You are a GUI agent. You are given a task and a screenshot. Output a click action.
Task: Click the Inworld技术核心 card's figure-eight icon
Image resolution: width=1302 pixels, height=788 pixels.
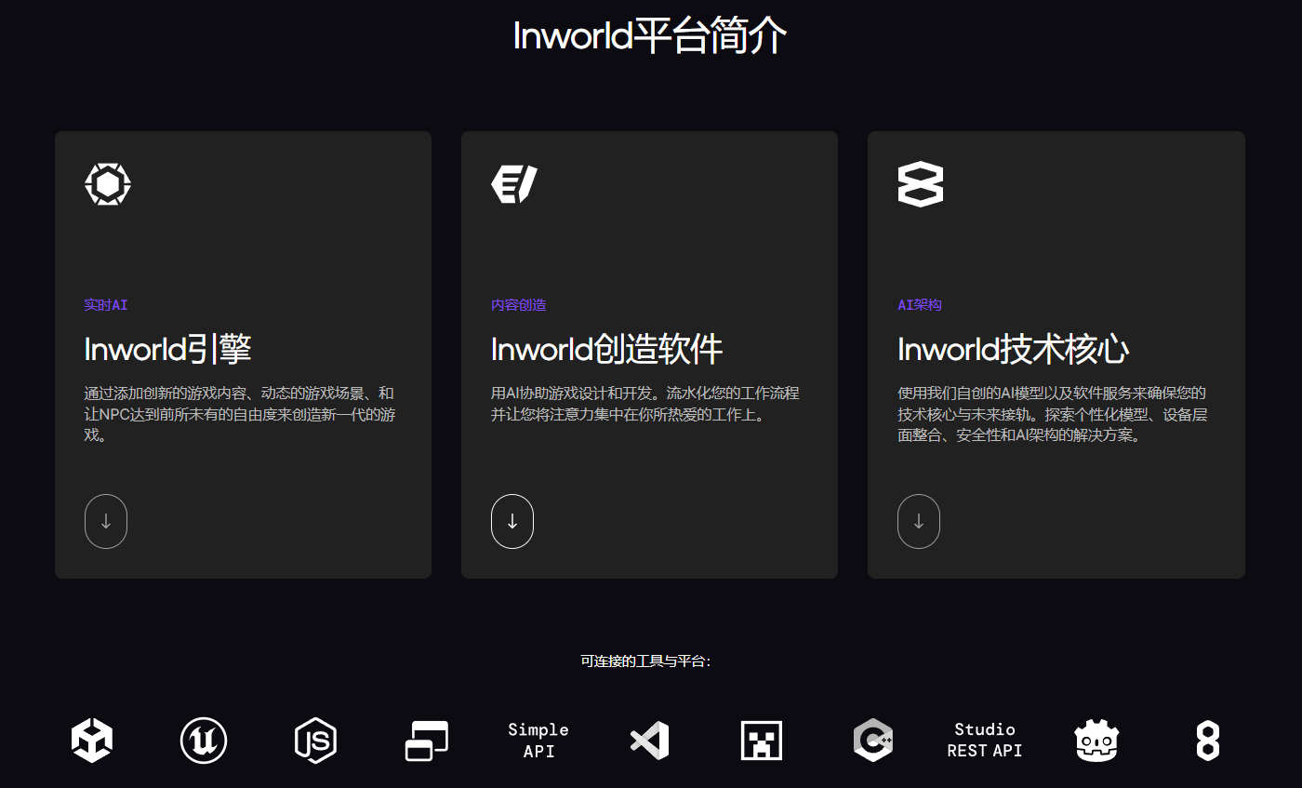pyautogui.click(x=920, y=183)
